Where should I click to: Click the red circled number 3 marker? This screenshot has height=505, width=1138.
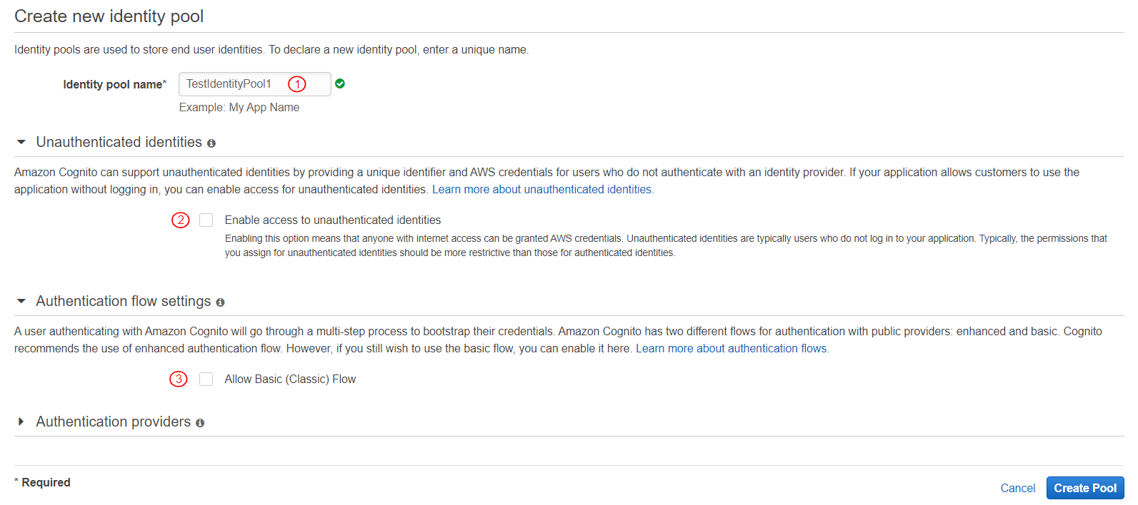pyautogui.click(x=179, y=379)
